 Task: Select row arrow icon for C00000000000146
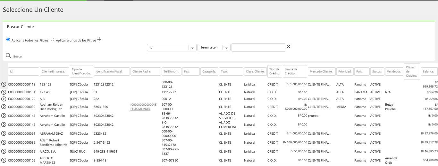click(x=4, y=124)
